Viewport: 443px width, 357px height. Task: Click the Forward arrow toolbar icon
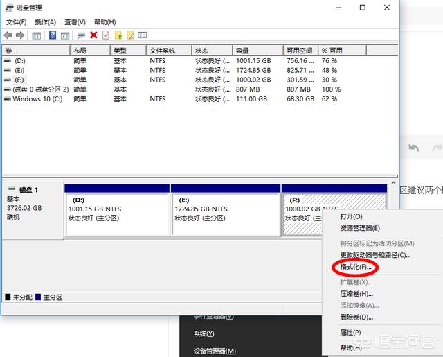[19, 35]
